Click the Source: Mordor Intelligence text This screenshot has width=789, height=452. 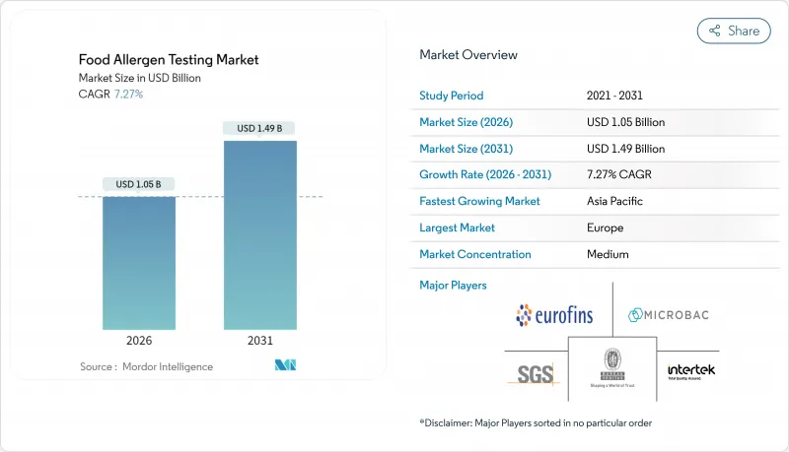coord(146,366)
